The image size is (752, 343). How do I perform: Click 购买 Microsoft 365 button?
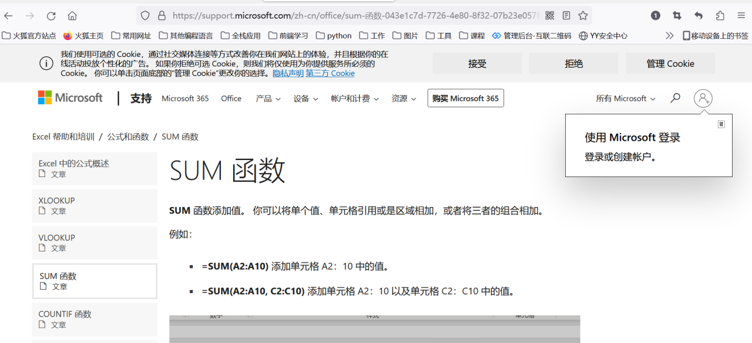click(x=466, y=99)
